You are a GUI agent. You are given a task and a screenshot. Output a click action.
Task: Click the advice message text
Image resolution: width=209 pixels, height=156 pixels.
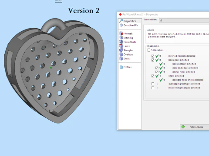click(179, 36)
